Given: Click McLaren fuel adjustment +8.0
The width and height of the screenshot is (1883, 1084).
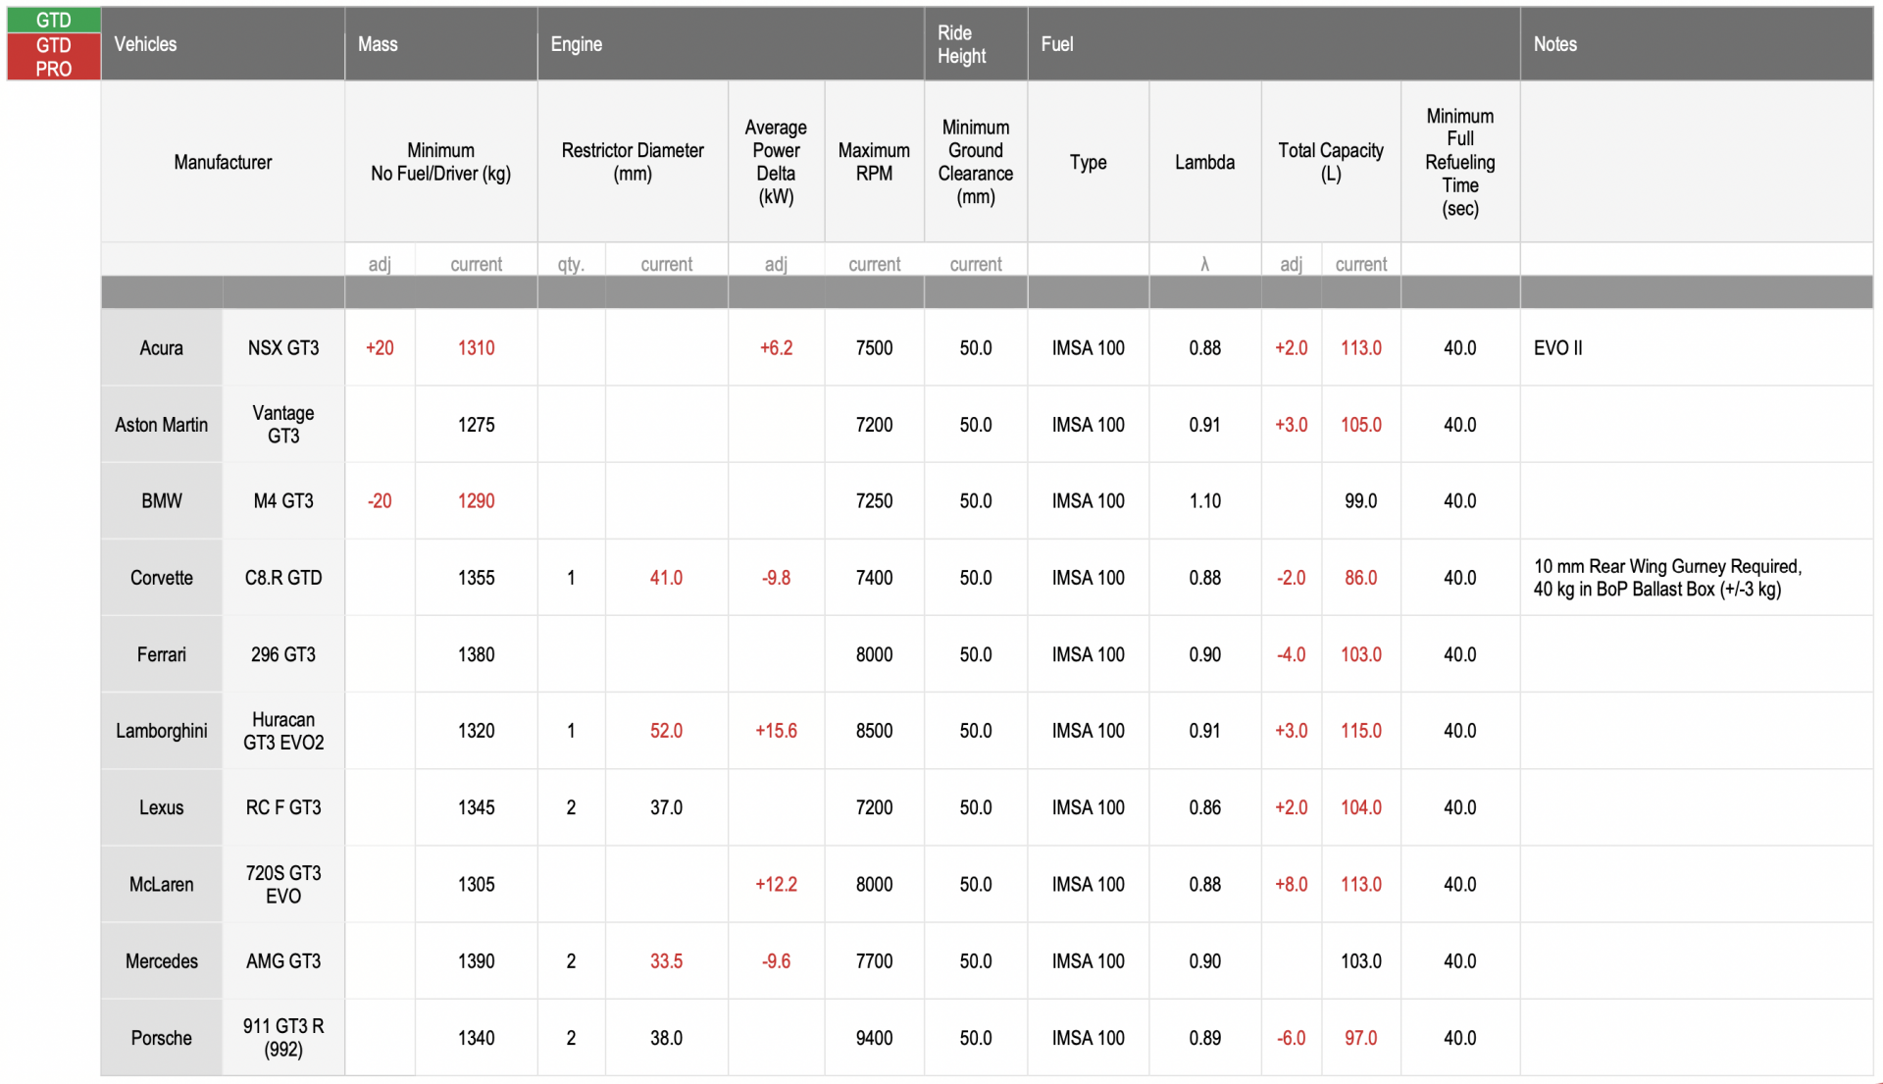Looking at the screenshot, I should coord(1292,884).
